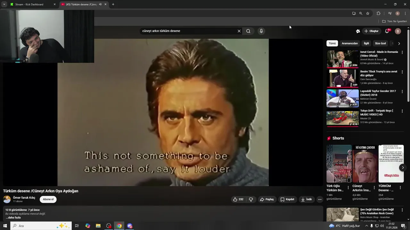Open Tokyo Drift Teriyaki Boyz video title
410x230 pixels.
tap(377, 112)
